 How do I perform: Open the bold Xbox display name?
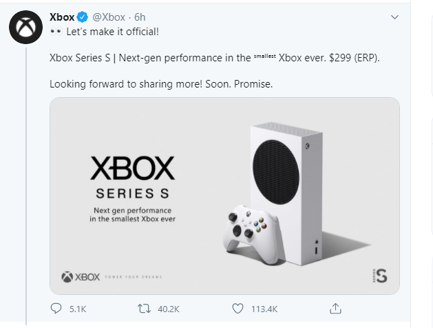pos(62,17)
